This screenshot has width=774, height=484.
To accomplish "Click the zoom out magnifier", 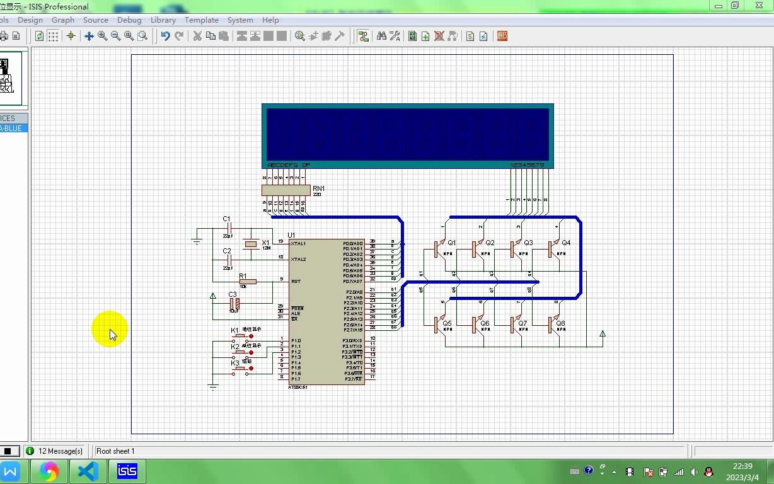I will tap(115, 37).
